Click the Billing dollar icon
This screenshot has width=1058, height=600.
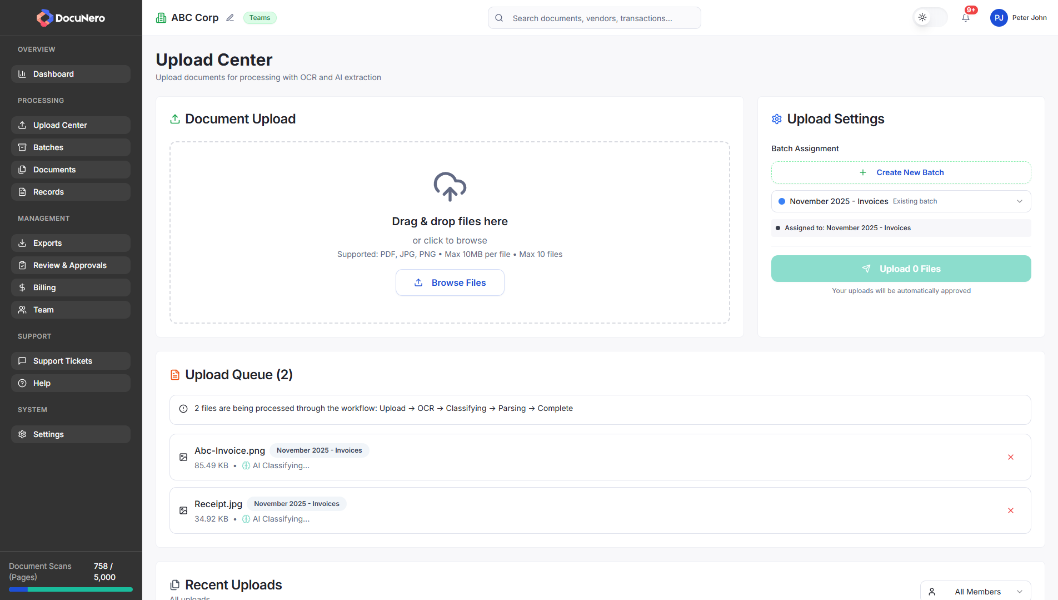coord(22,287)
